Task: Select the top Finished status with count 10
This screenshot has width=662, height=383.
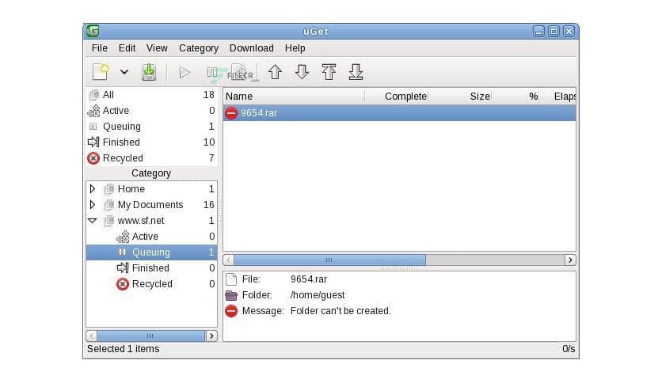Action: point(151,142)
